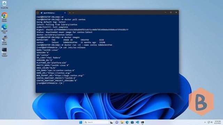223x125 pixels.
Task: Click the ANSI_COLOR line in terminal
Action: [x=46, y=68]
